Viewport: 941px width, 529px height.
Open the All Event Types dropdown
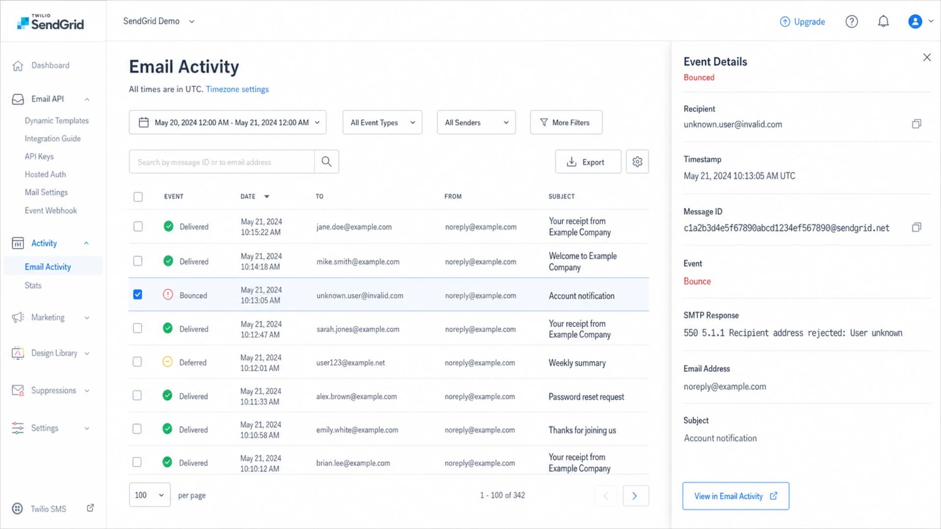382,122
